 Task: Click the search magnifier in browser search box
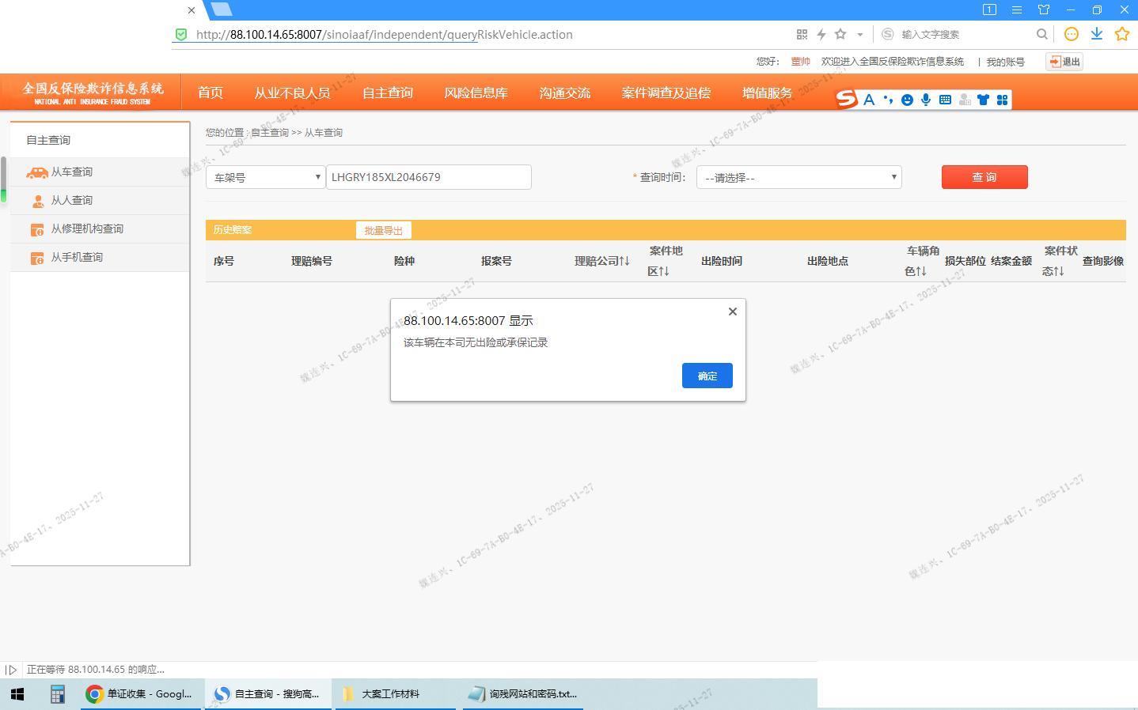(1042, 34)
